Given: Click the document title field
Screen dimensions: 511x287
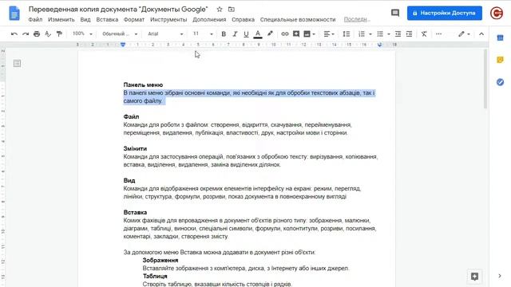Looking at the screenshot, I should 118,10.
